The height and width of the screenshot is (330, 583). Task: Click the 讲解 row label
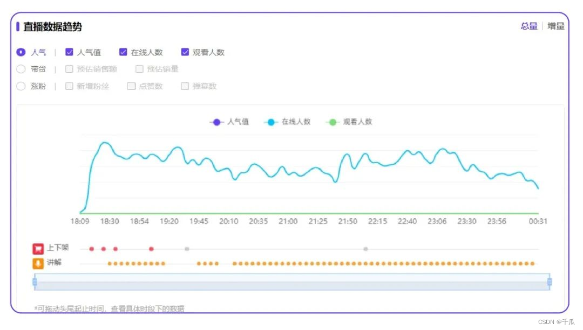click(55, 263)
